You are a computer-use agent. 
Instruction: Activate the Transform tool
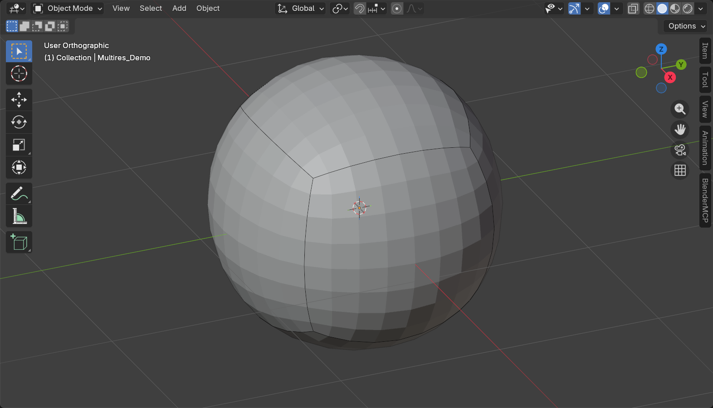click(19, 168)
